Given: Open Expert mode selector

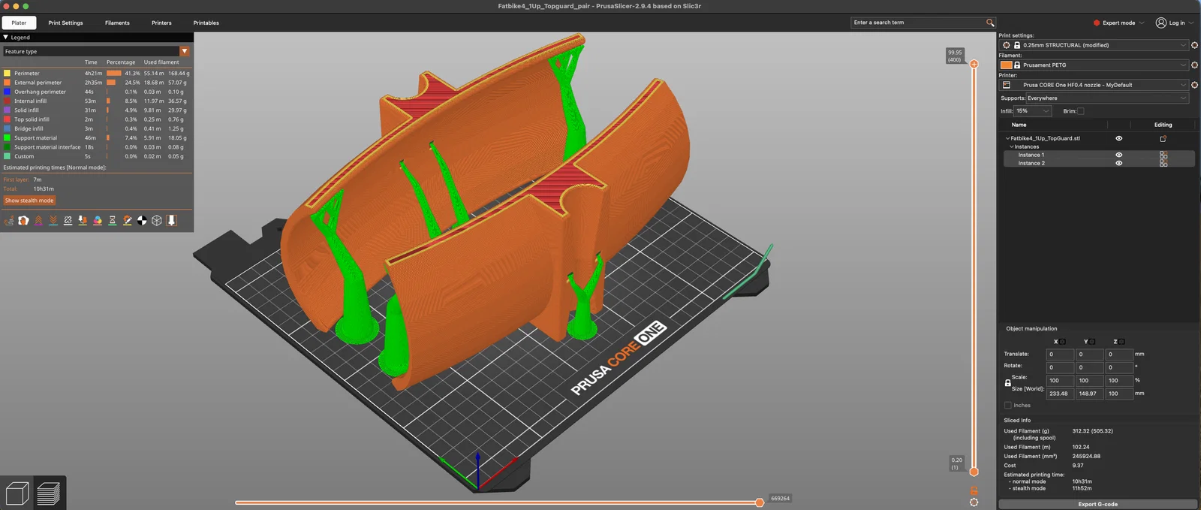Looking at the screenshot, I should click(x=1118, y=23).
